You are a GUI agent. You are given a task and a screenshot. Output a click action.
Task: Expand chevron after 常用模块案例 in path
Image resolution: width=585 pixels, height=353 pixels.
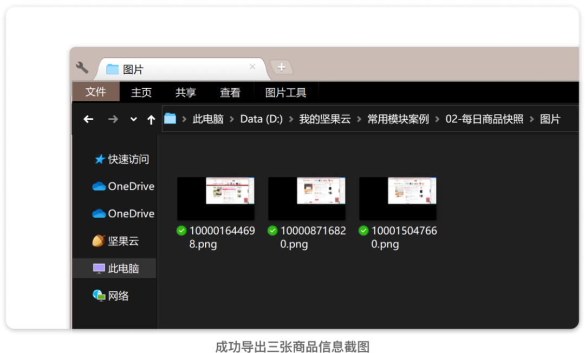[x=437, y=119]
